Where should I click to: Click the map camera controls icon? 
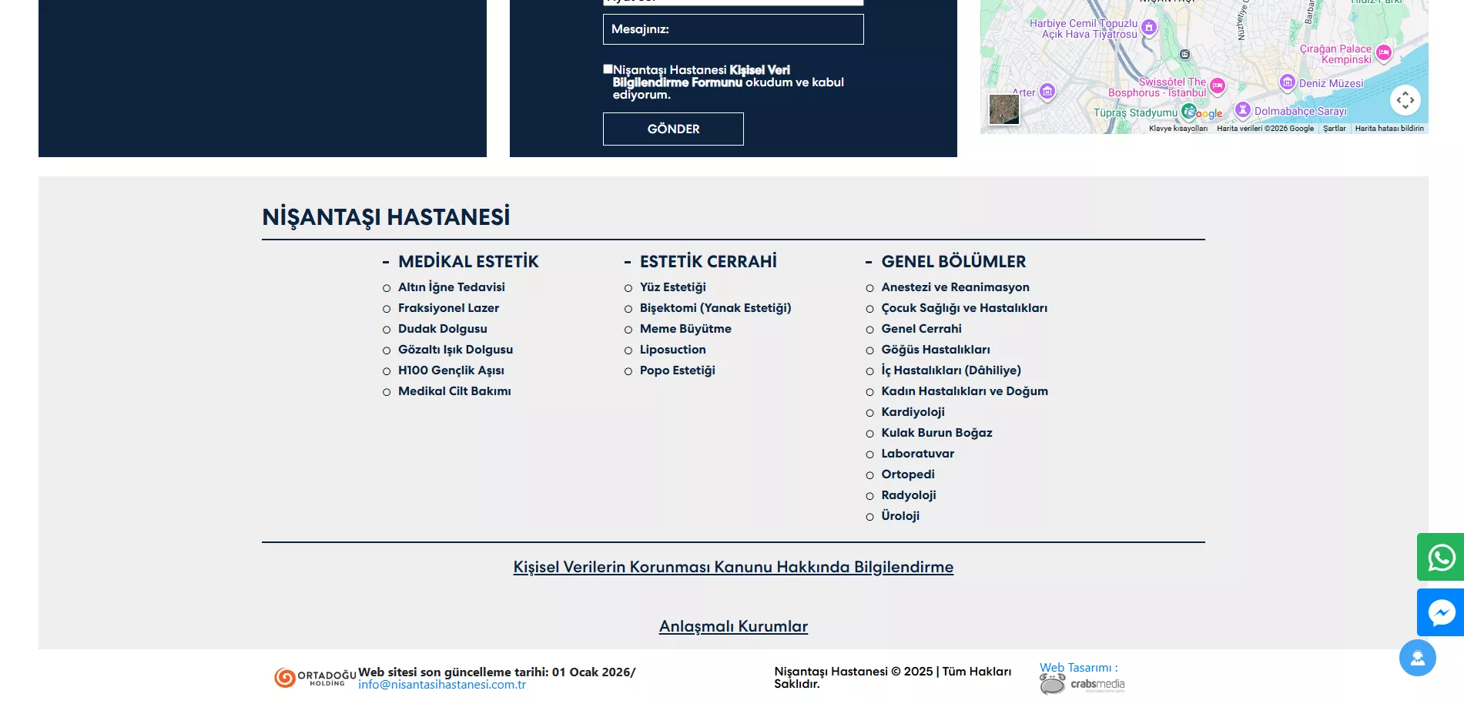point(1405,100)
